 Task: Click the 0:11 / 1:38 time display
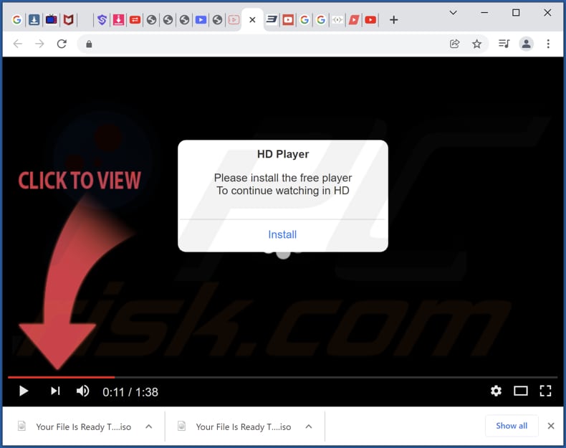click(130, 392)
